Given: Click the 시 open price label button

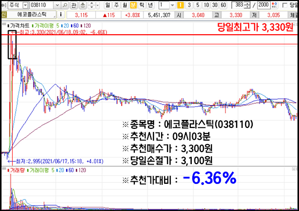Looking at the screenshot, I should pos(179,15).
